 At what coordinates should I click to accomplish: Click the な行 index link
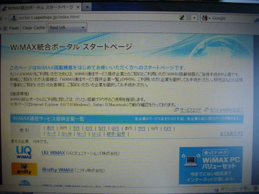coord(102,128)
